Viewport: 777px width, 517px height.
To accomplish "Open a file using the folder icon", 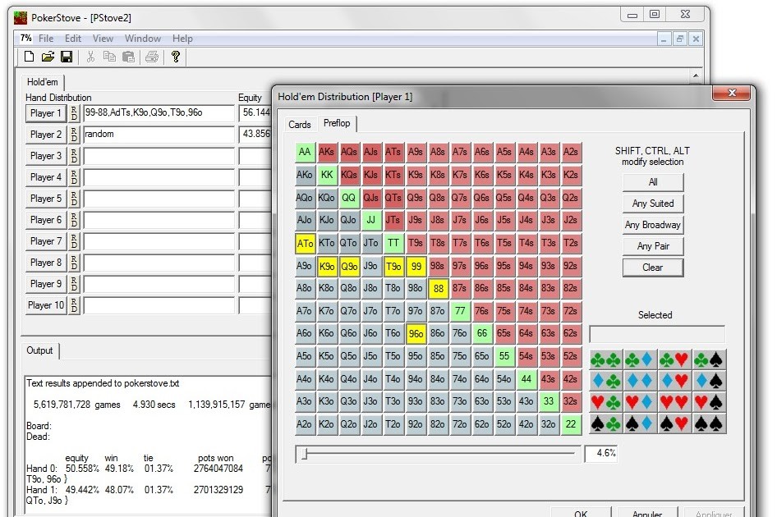I will [48, 57].
